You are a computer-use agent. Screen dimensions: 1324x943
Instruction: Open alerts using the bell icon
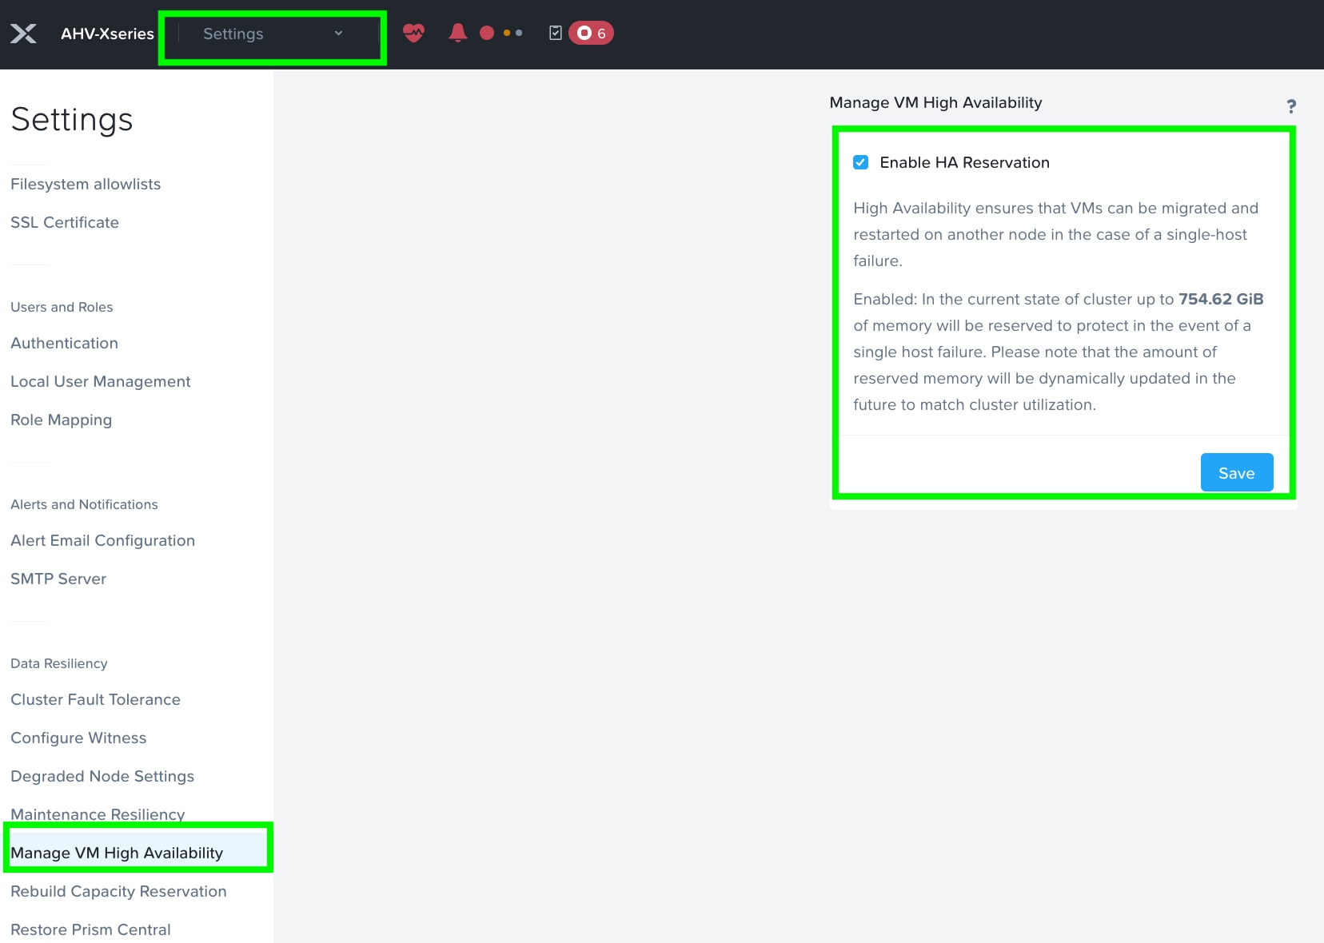point(457,33)
